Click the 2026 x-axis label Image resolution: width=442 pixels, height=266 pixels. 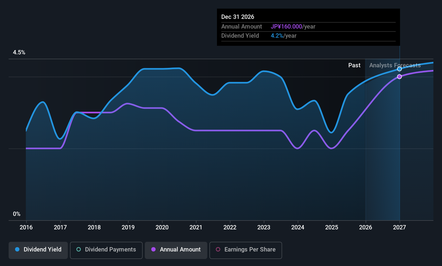[366, 227]
